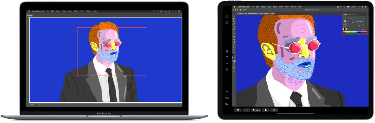The image size is (375, 123).
Task: Collapse the Color panel with double-arrow
Action: pos(367,12)
